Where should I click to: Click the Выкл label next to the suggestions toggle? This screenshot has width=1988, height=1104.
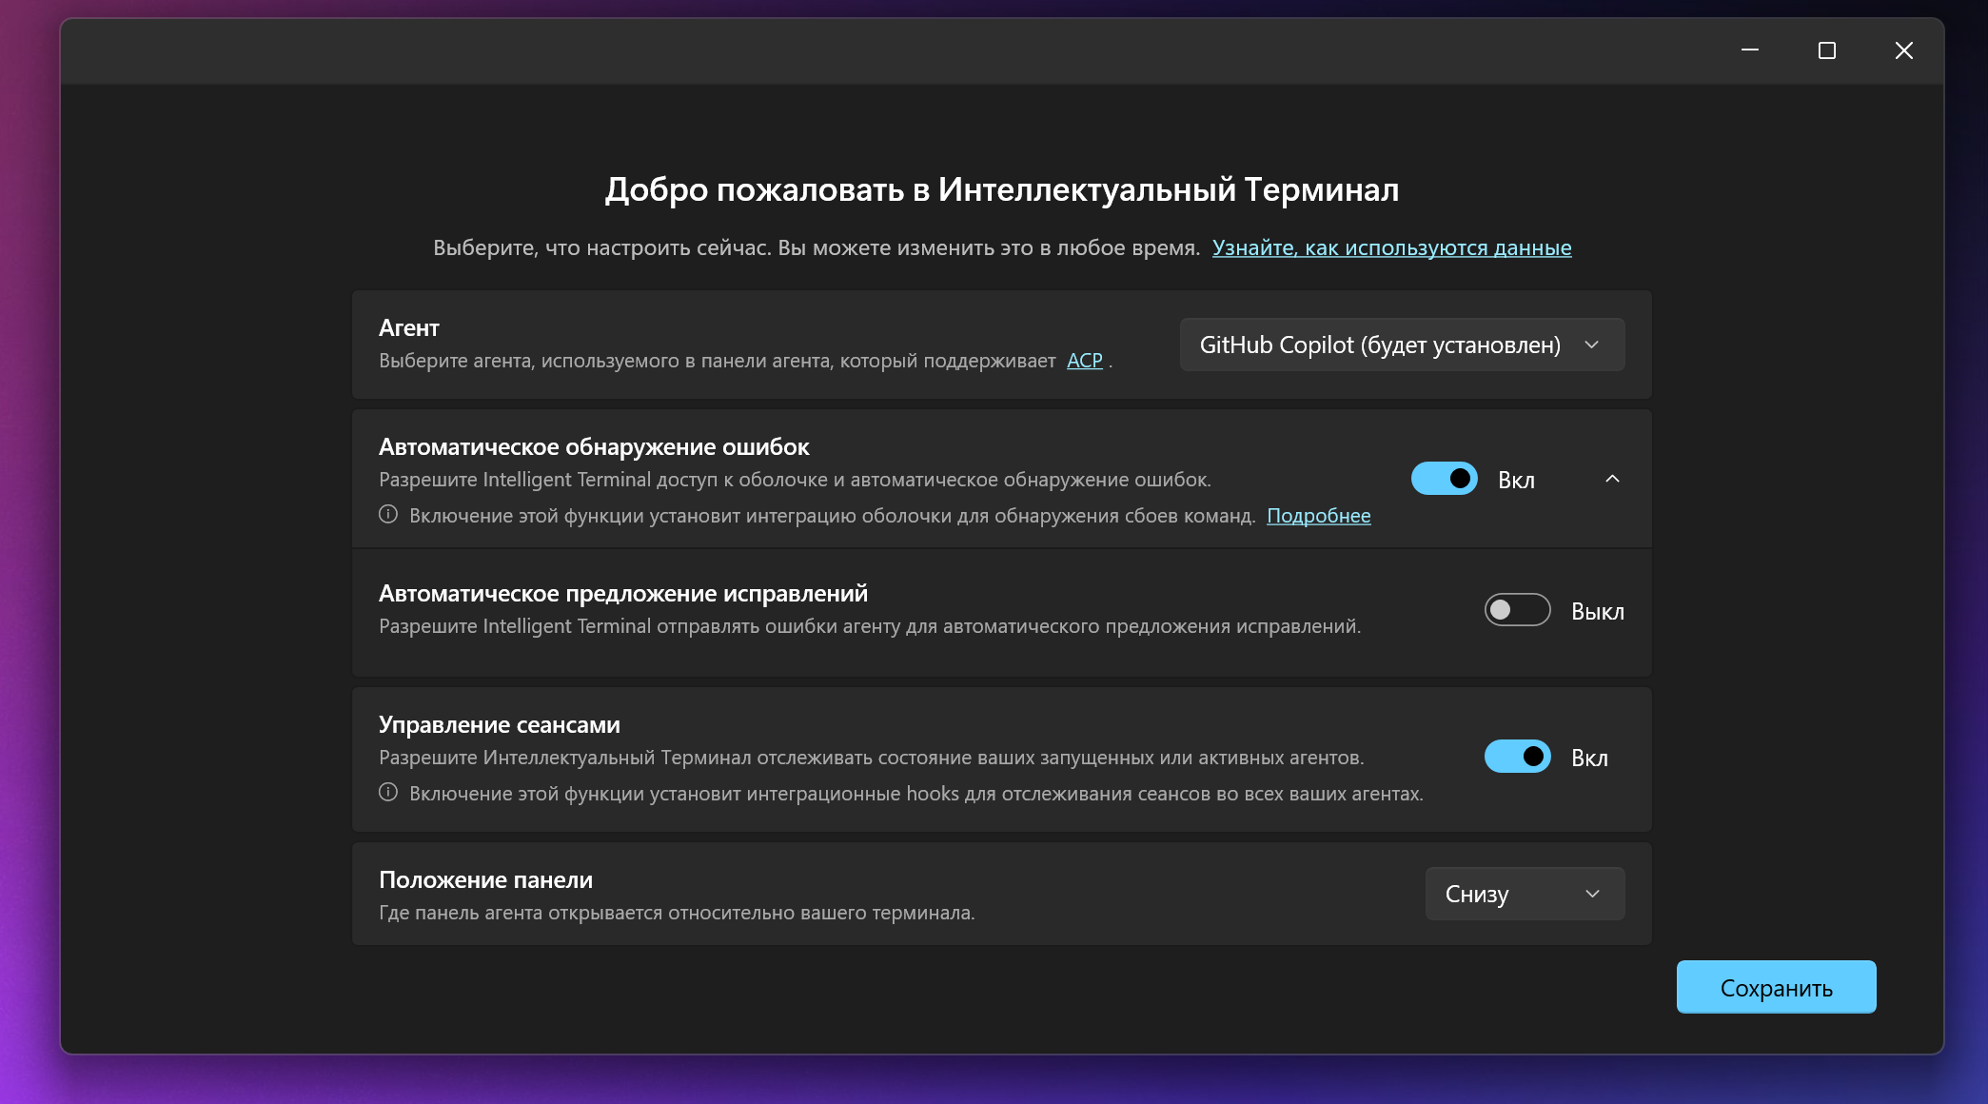(1597, 611)
